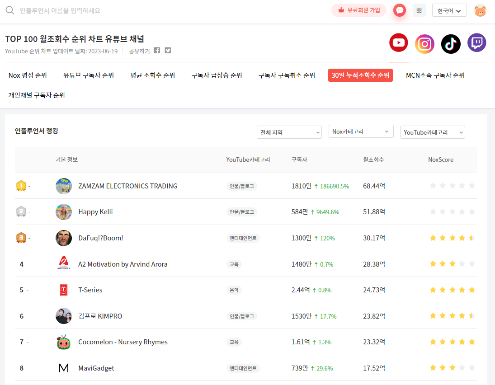
Task: Click 인물/블로그 tag in KIMPRO row
Action: pos(242,316)
